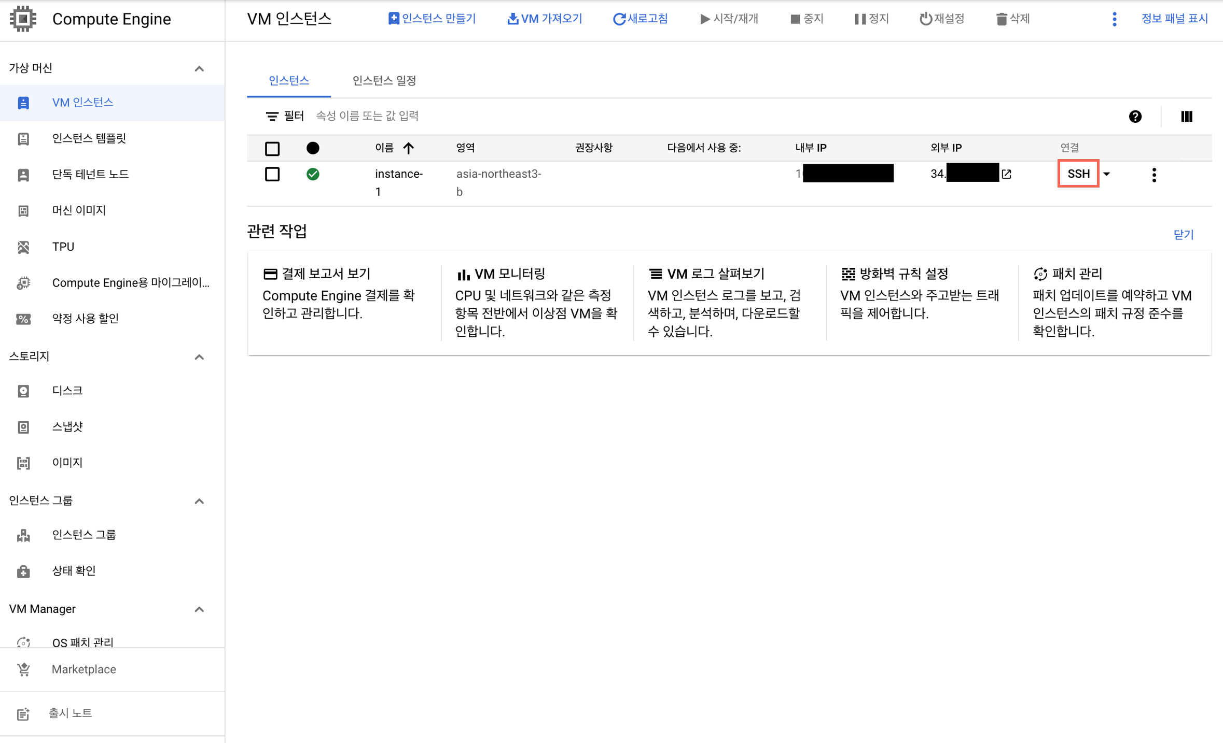Click the refresh (새로고침) toolbar icon
This screenshot has height=743, width=1223.
click(619, 19)
